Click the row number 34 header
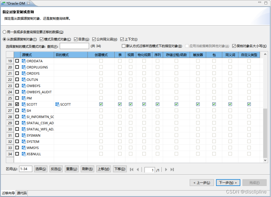Screen dimensions: 271x197 [x=10, y=154]
